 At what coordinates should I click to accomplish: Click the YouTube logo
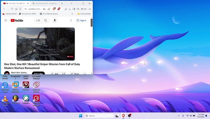point(17,20)
